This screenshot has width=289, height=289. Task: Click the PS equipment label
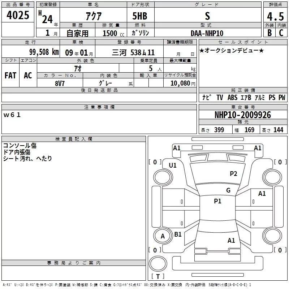click(x=272, y=97)
